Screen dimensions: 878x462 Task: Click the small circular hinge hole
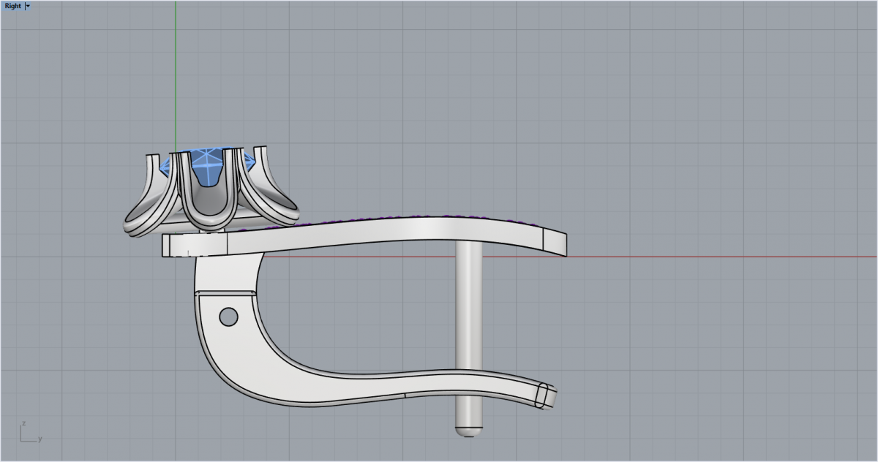tap(228, 317)
